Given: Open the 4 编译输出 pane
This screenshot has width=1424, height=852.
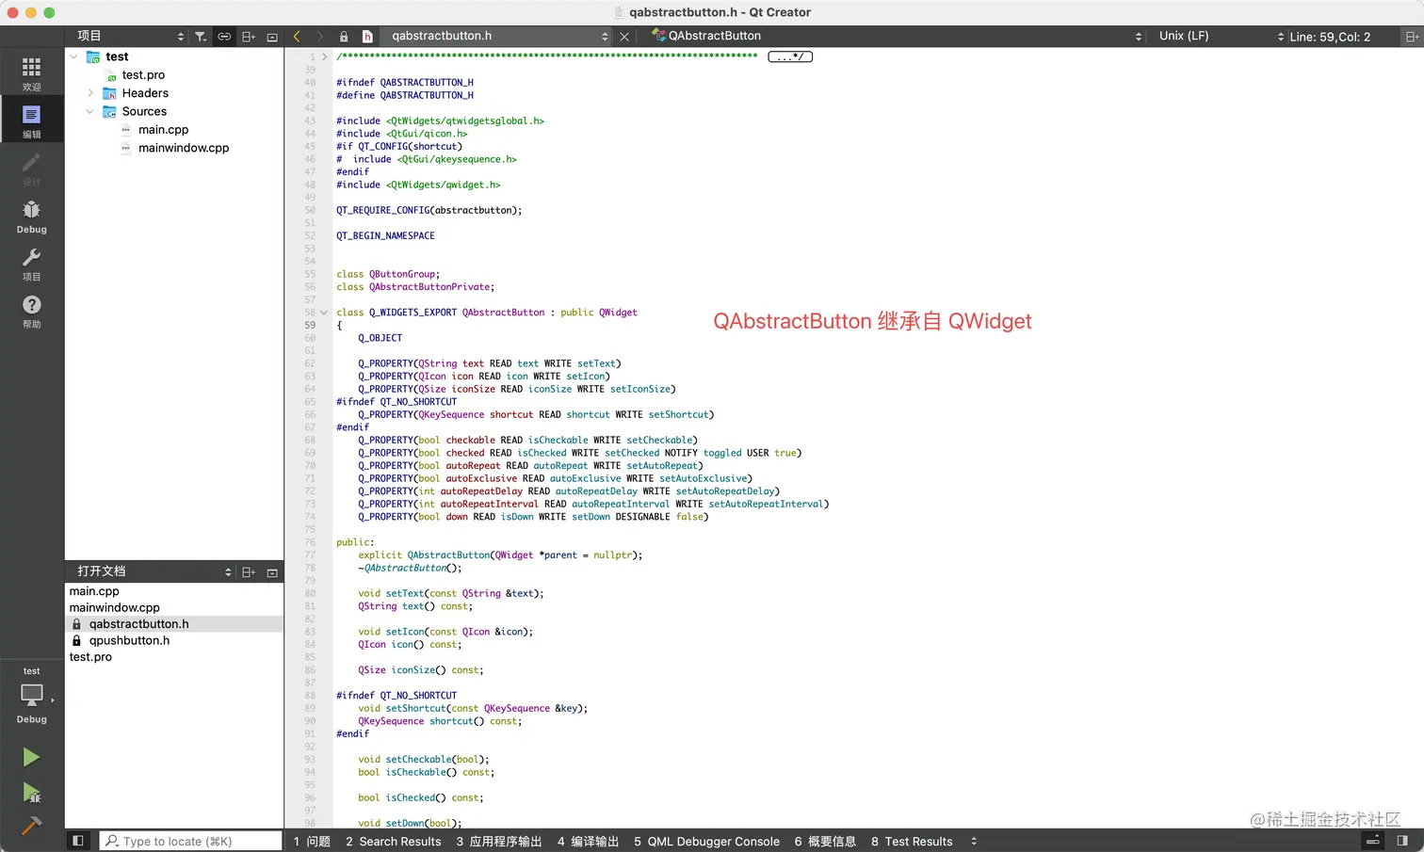Looking at the screenshot, I should click(588, 842).
